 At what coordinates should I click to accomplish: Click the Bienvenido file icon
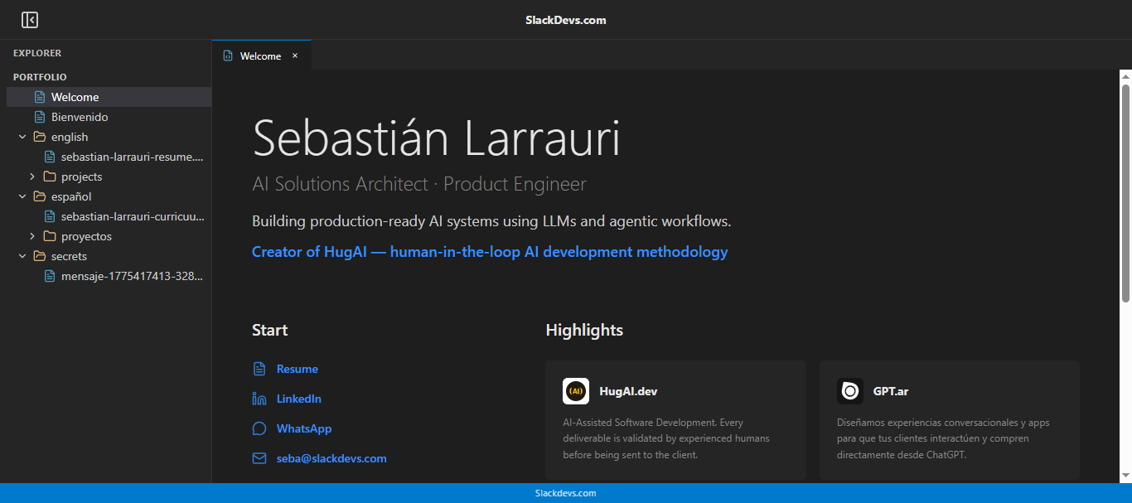(x=39, y=117)
